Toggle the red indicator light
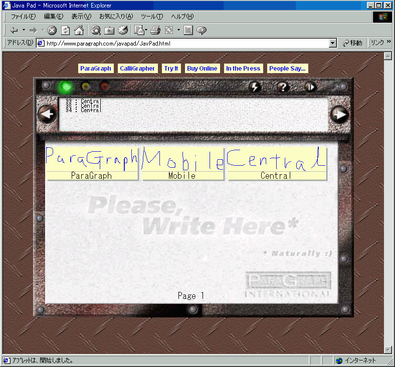 [x=104, y=86]
